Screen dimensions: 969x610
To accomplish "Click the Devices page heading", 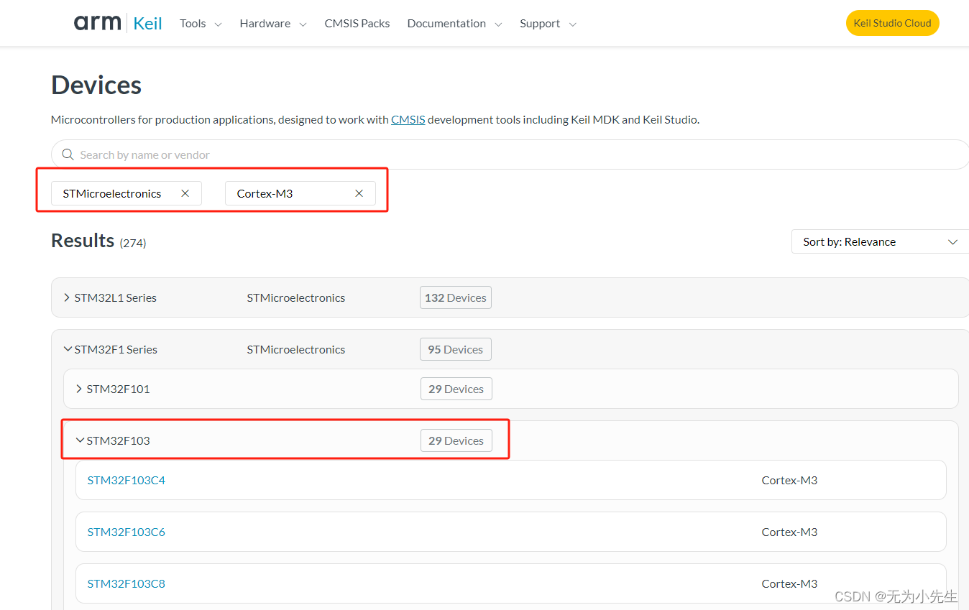I will click(x=96, y=85).
